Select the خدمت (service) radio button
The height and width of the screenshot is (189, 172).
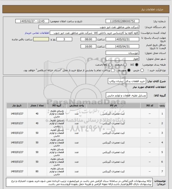[125, 65]
